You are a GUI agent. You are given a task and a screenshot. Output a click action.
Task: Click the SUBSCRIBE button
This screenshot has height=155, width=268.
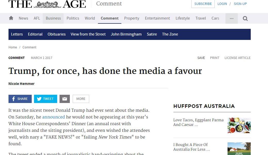coord(203,4)
